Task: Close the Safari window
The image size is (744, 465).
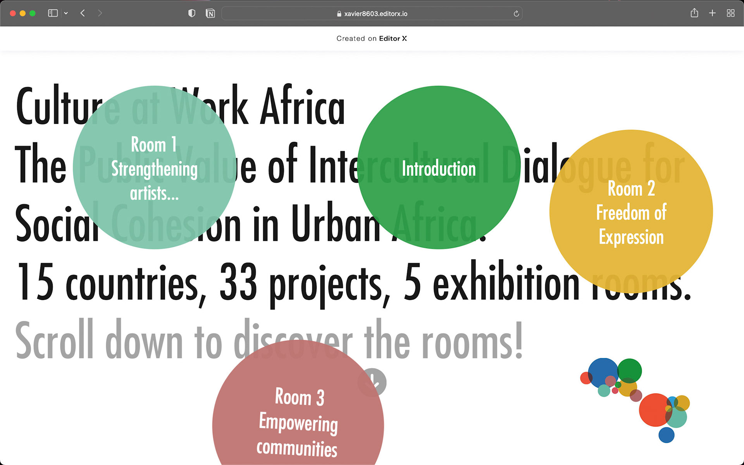Action: (12, 13)
